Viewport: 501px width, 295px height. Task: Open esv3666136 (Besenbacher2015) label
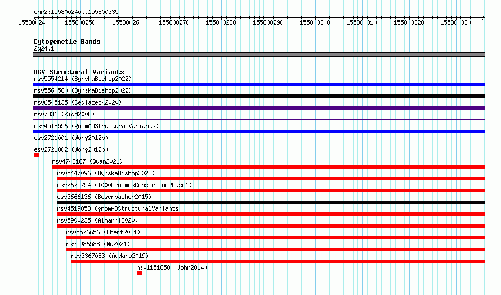[x=104, y=197]
